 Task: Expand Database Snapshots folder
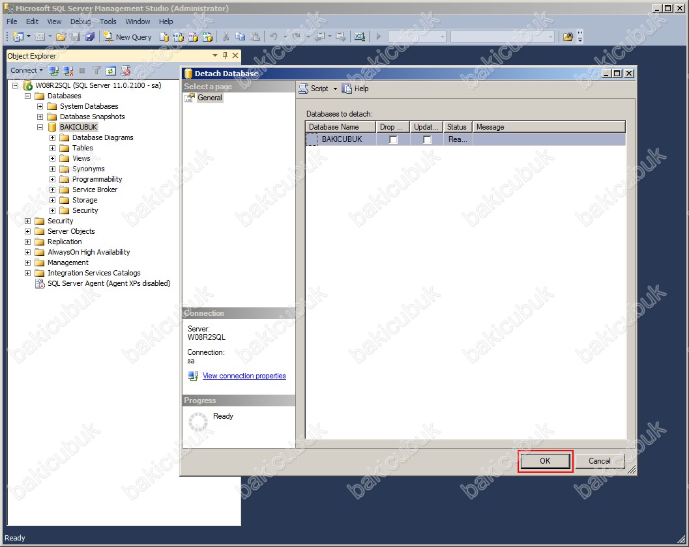(x=40, y=117)
